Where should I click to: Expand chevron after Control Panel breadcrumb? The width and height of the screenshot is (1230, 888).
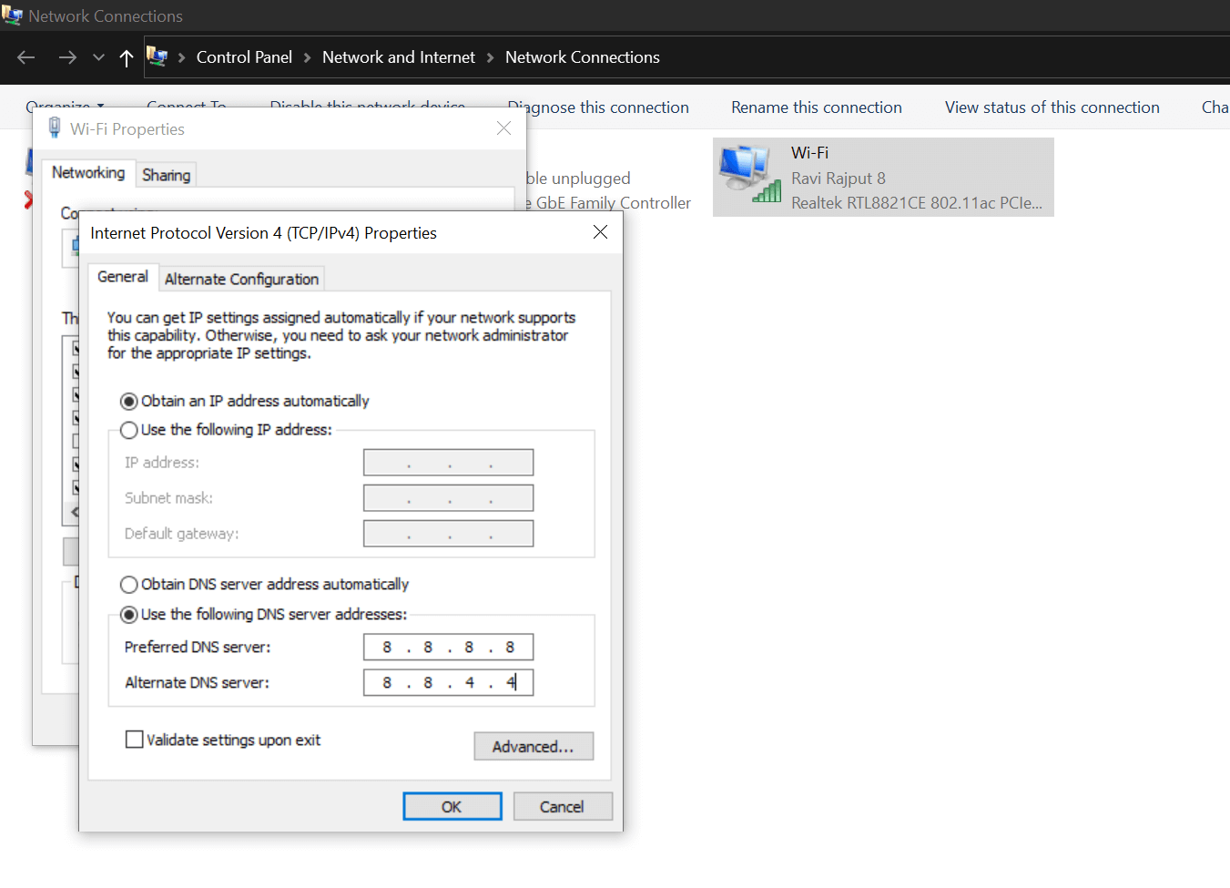[x=307, y=57]
